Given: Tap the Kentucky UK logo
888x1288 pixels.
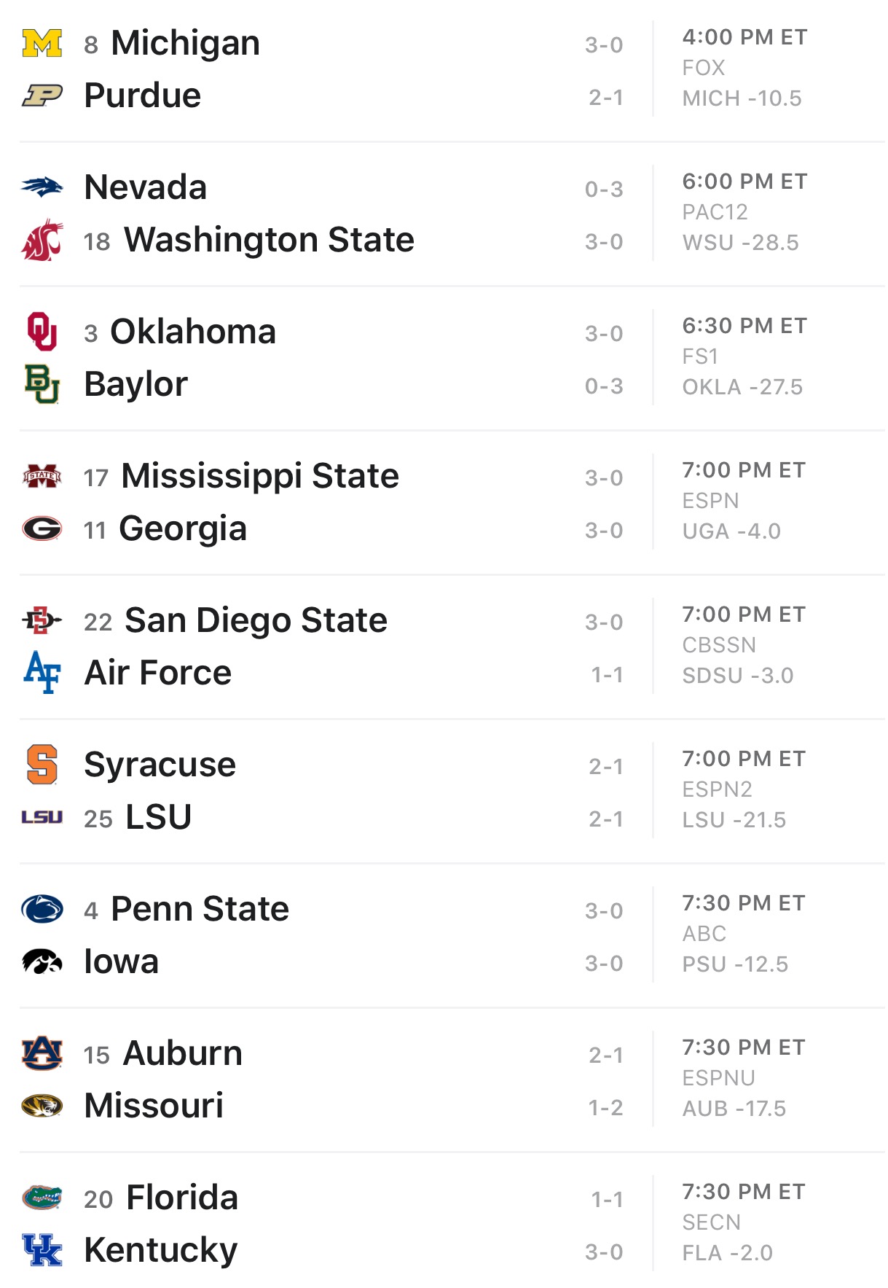Looking at the screenshot, I should coord(42,1250).
